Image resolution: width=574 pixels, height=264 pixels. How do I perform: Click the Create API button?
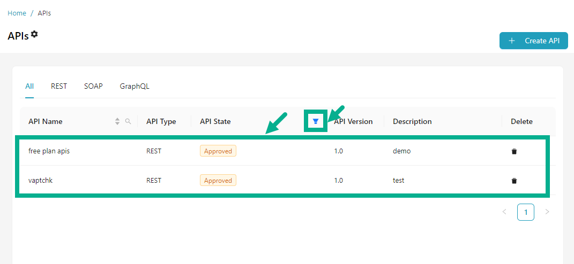pyautogui.click(x=533, y=41)
